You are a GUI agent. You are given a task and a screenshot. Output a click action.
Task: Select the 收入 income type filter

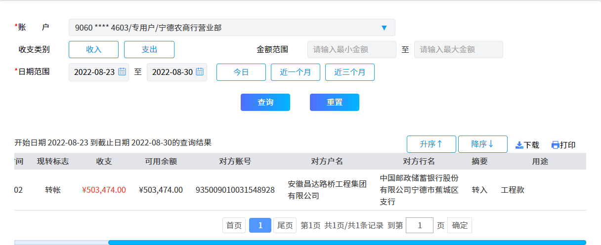tap(93, 49)
